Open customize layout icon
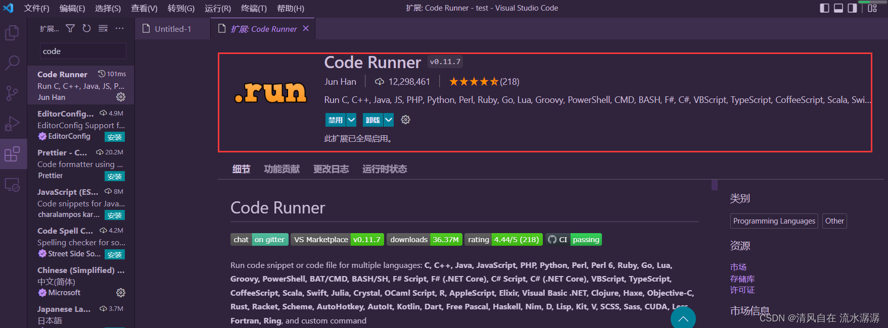The height and width of the screenshot is (328, 888). click(x=872, y=8)
